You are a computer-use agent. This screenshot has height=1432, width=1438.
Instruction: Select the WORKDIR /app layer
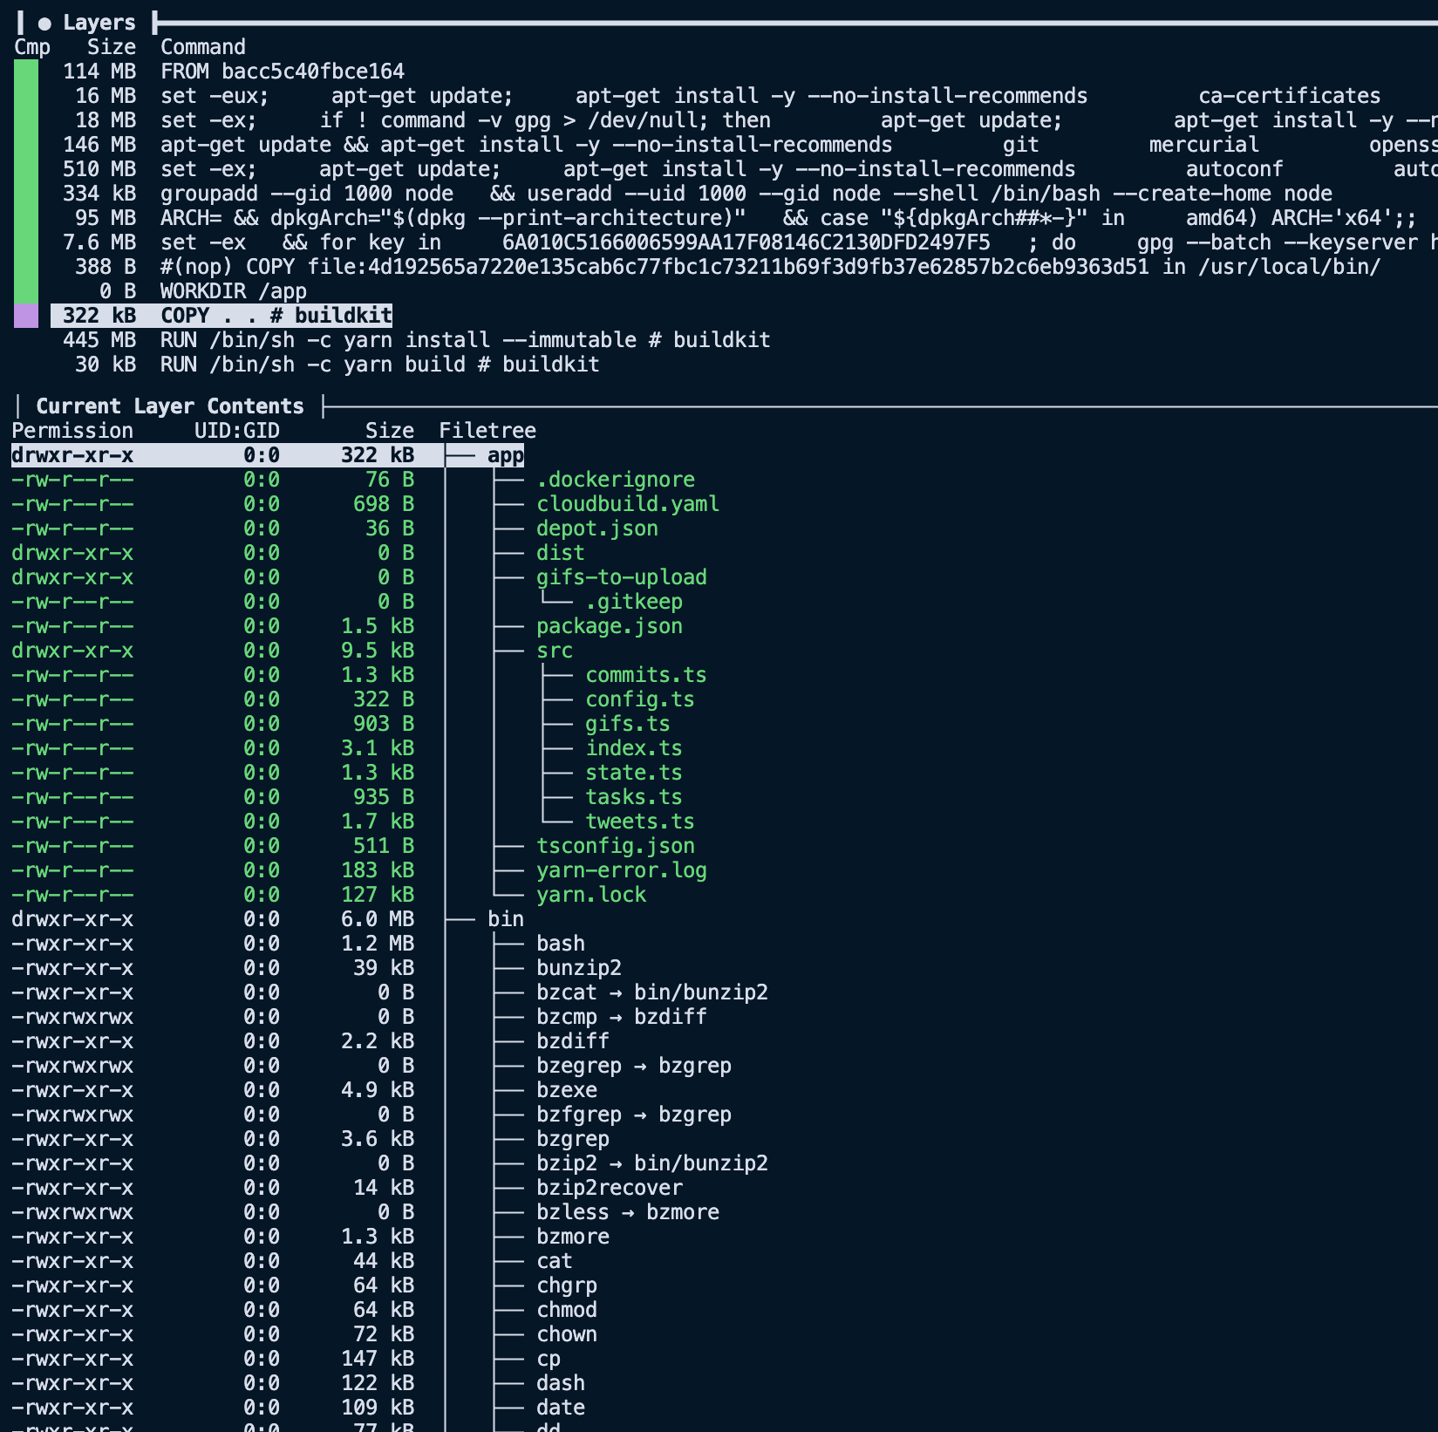(233, 291)
